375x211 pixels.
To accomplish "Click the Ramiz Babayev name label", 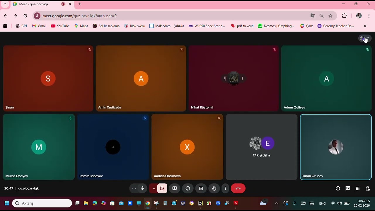I will (91, 176).
